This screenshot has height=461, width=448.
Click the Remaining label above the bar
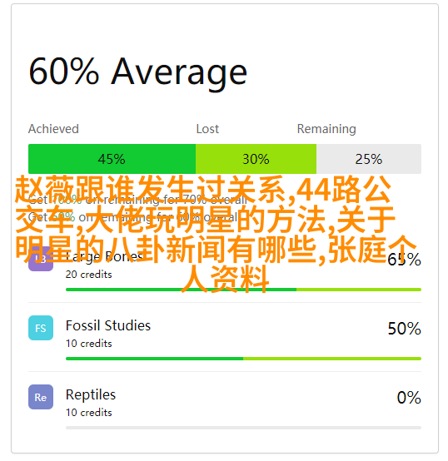click(x=326, y=129)
